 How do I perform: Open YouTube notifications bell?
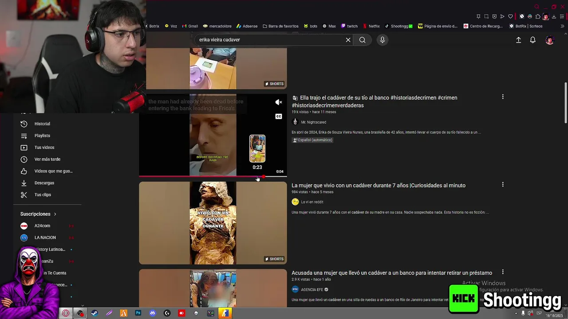pyautogui.click(x=533, y=40)
